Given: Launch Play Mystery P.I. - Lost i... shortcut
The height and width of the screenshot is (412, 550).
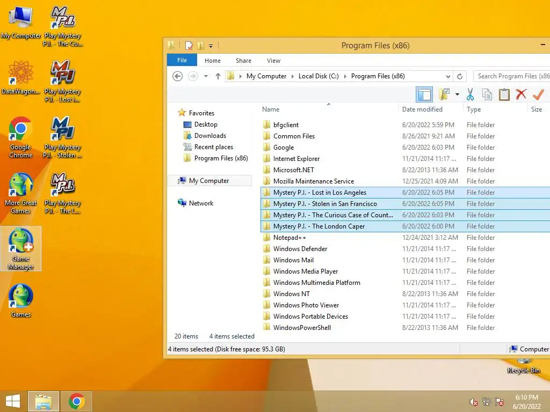Looking at the screenshot, I should (x=63, y=82).
